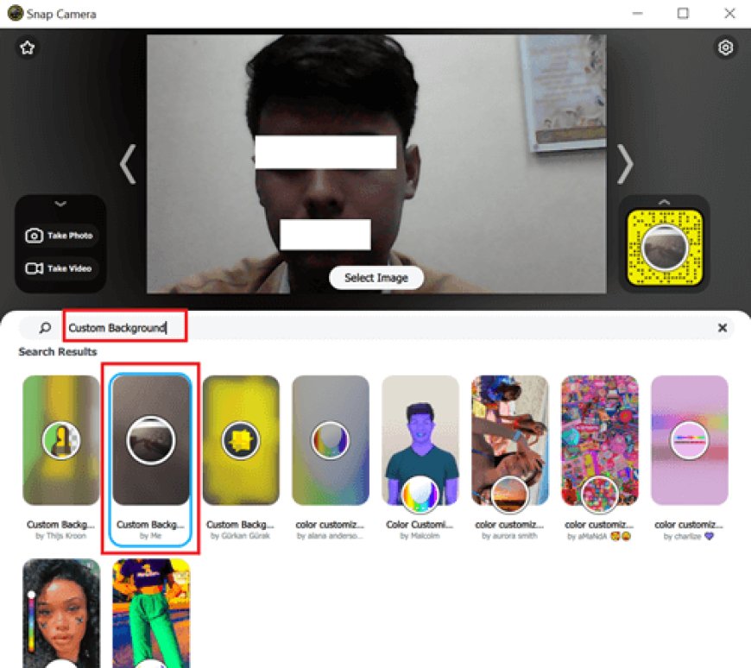Image resolution: width=751 pixels, height=668 pixels.
Task: Click the favorites star icon
Action: 27,47
